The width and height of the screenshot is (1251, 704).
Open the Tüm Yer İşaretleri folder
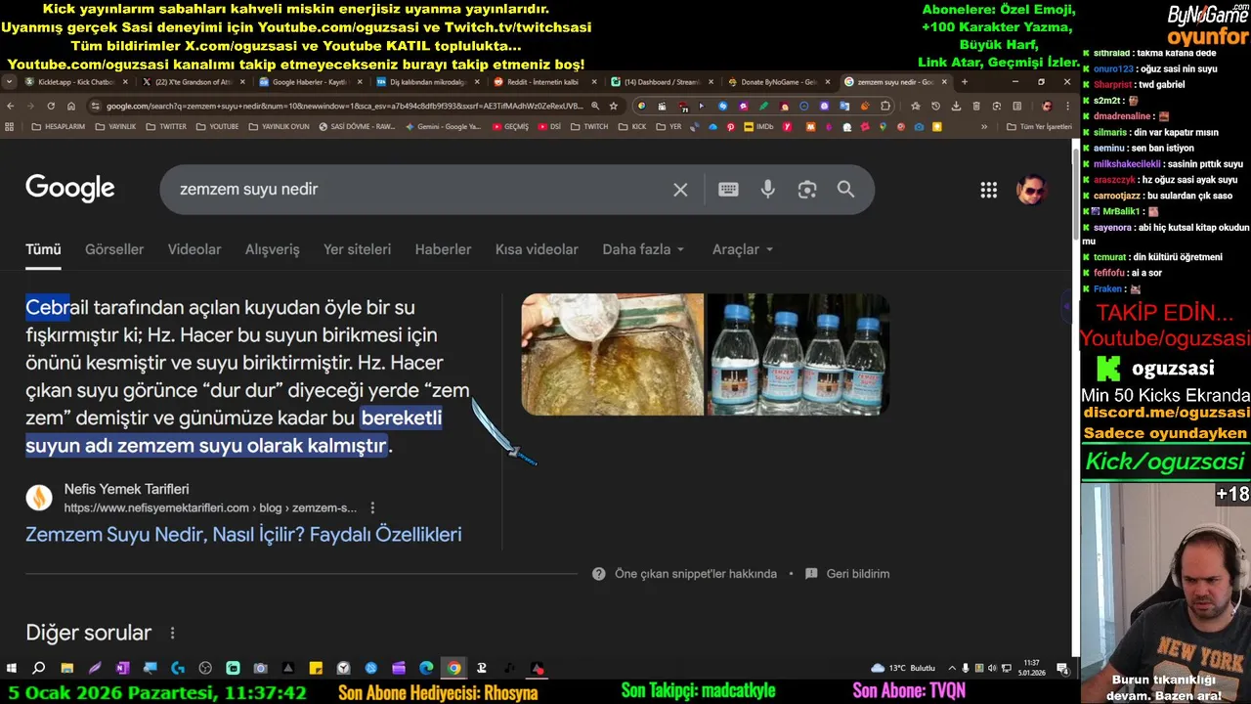1039,127
